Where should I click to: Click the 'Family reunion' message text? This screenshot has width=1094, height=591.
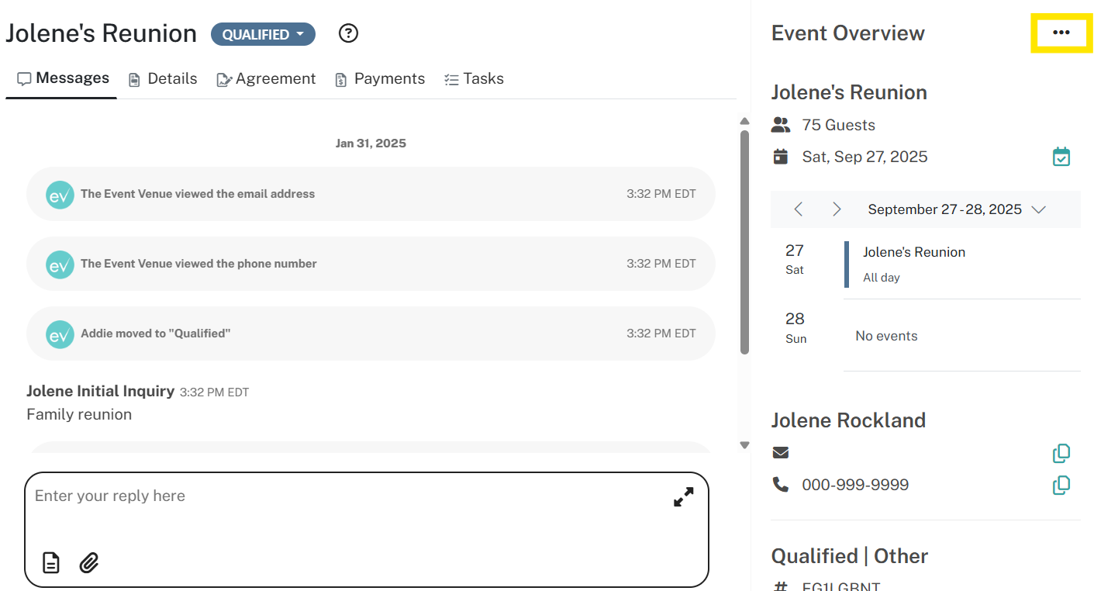79,414
